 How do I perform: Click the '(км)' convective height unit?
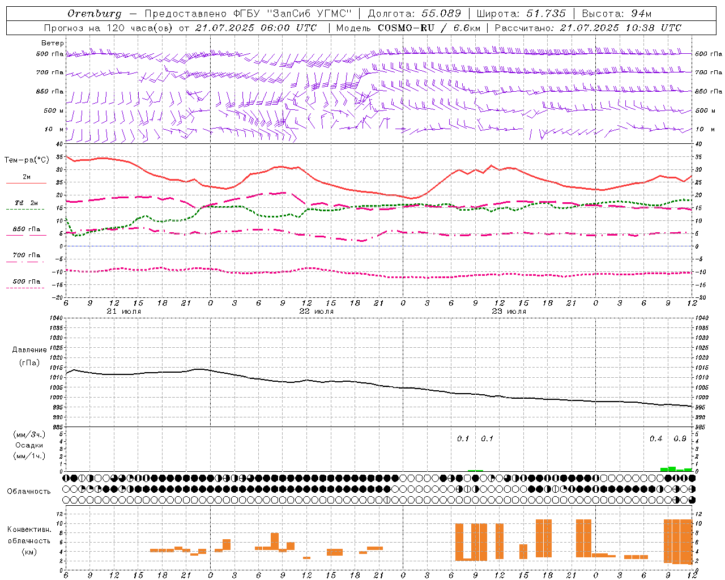point(29,552)
